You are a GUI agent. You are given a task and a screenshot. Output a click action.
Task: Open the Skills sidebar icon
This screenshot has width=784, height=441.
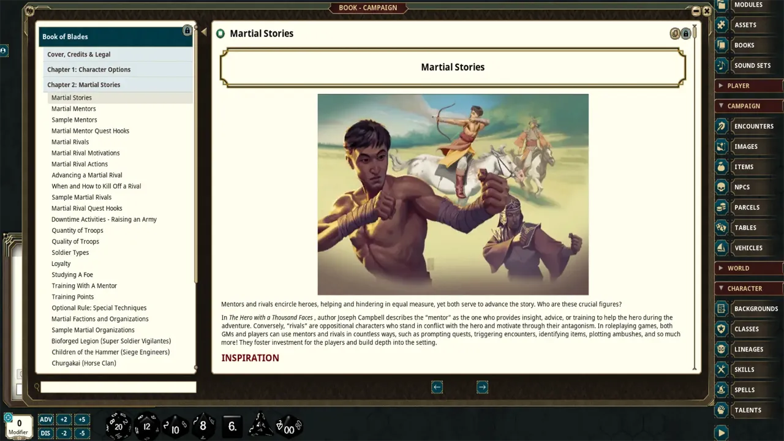(x=722, y=369)
